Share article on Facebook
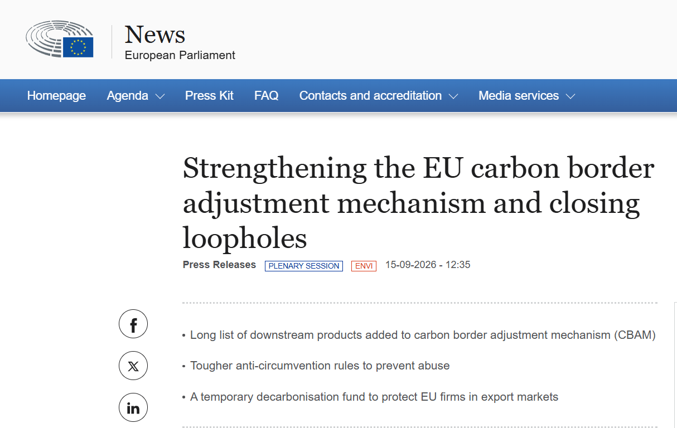 click(x=133, y=324)
